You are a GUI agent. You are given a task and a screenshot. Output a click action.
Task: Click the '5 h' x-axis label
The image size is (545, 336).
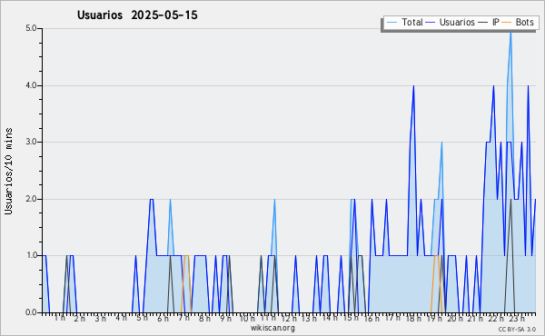[x=142, y=318]
